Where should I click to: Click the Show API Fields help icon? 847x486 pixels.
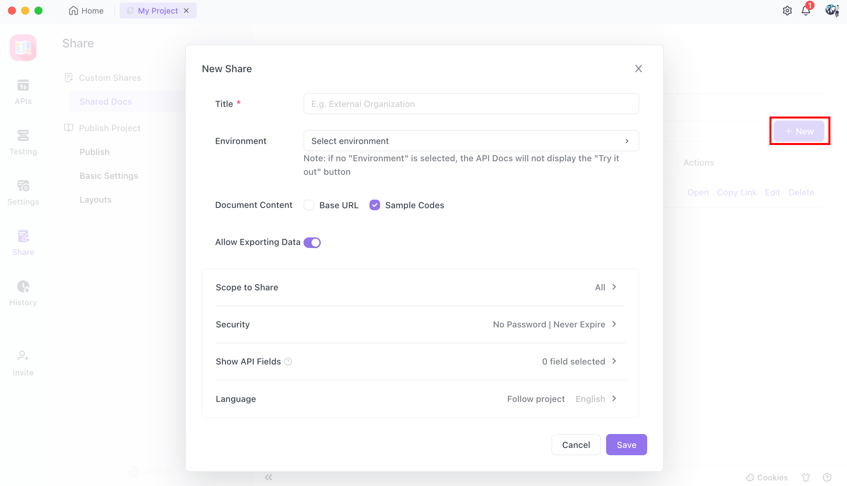(288, 362)
